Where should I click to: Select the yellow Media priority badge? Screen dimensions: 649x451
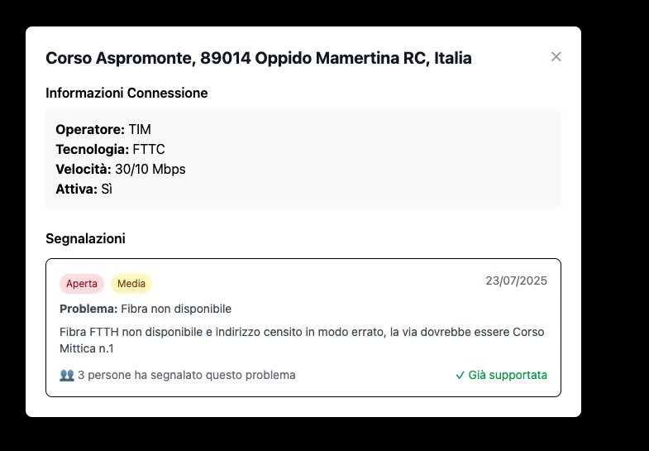pyautogui.click(x=131, y=284)
